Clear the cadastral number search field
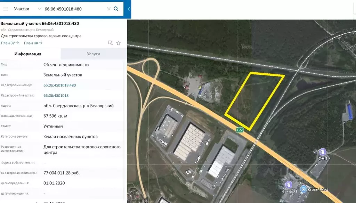The height and width of the screenshot is (203, 356). [x=108, y=9]
